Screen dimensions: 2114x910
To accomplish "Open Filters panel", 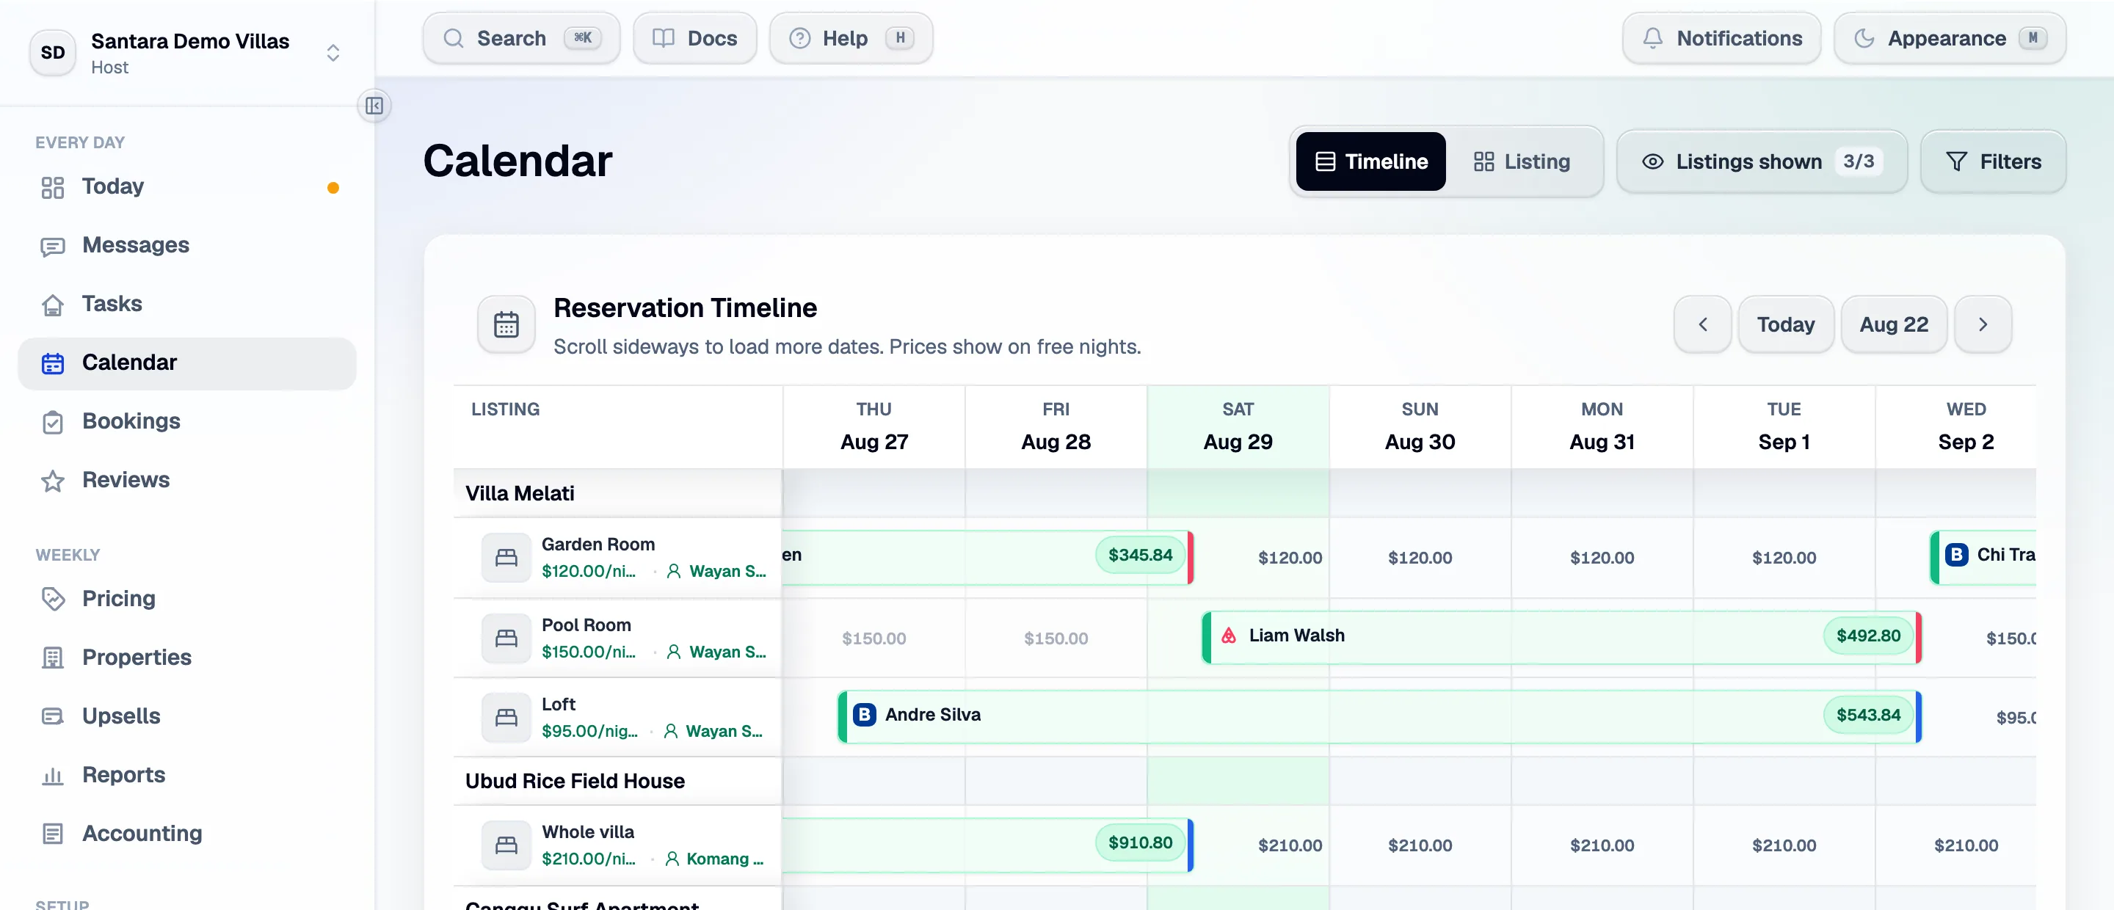I will [1993, 161].
